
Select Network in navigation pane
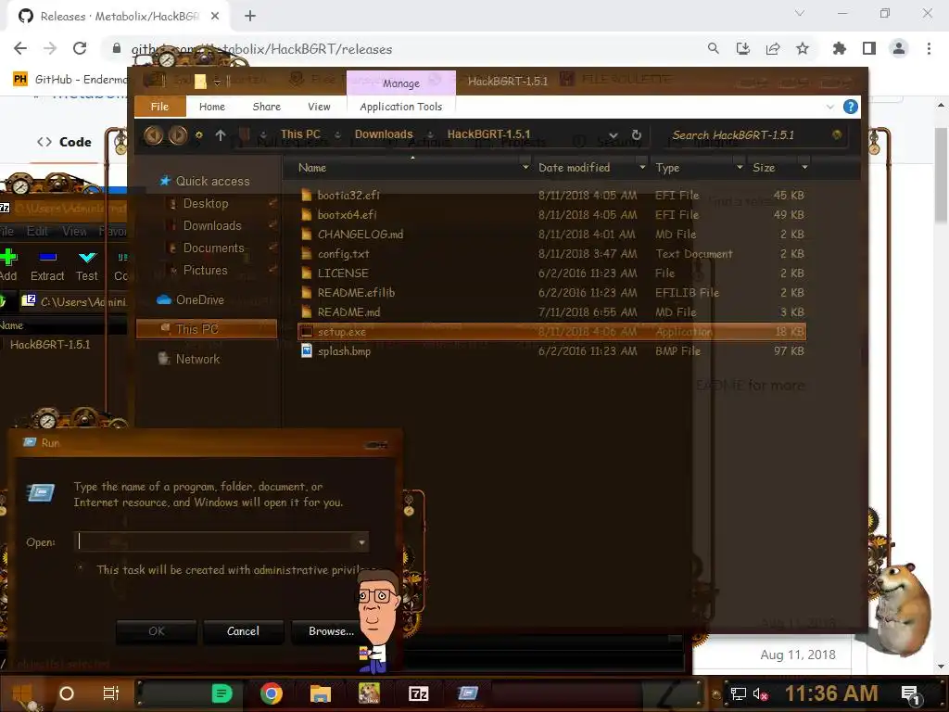189,359
